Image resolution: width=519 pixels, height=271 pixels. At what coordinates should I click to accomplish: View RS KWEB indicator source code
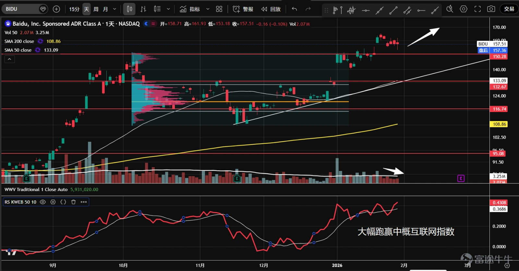coord(63,202)
